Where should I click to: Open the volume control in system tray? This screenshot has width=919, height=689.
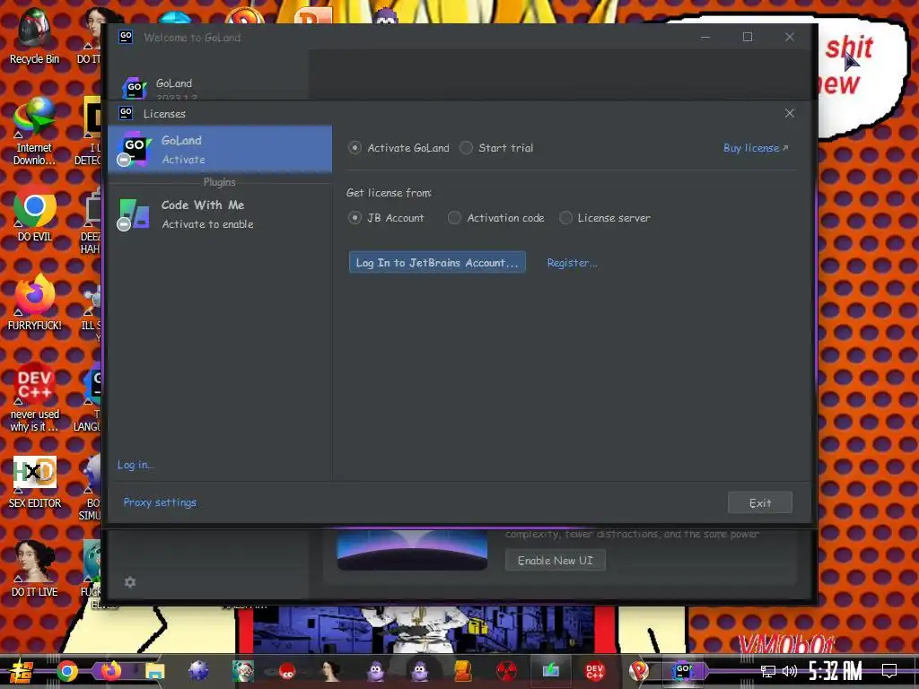790,671
